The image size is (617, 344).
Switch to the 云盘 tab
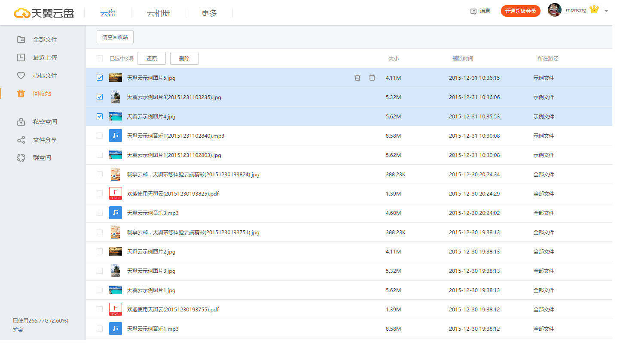tap(107, 13)
